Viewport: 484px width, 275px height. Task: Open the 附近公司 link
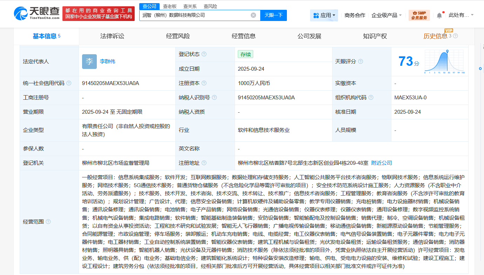381,163
